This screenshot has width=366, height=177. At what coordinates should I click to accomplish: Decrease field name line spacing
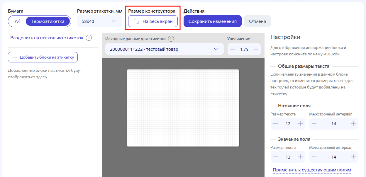point(314,124)
